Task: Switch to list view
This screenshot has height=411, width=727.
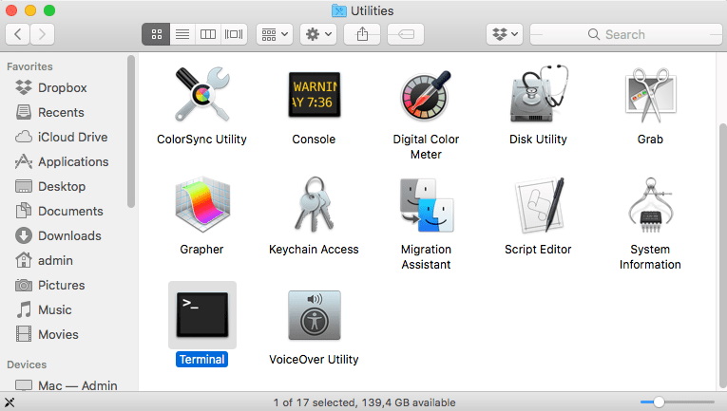Action: (x=182, y=34)
